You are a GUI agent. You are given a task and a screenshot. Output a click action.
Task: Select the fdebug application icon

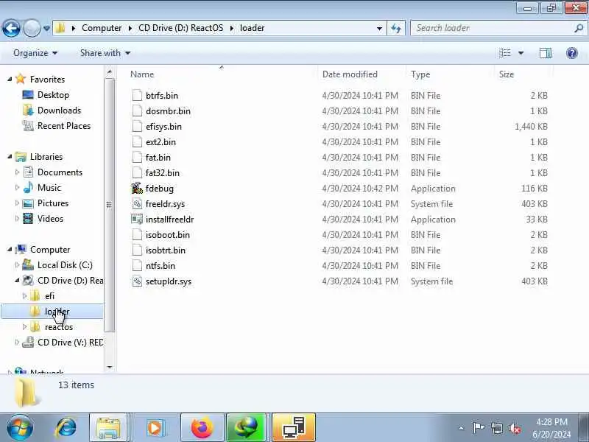point(137,189)
